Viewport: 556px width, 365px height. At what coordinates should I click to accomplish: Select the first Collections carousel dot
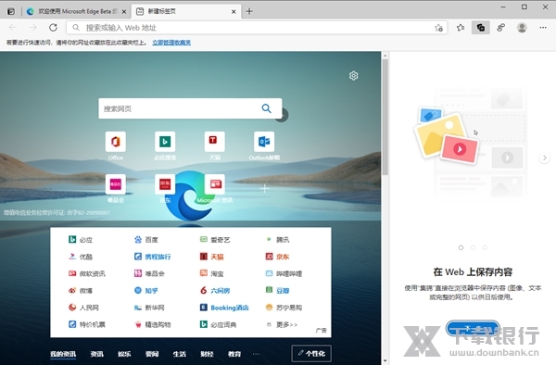(461, 247)
